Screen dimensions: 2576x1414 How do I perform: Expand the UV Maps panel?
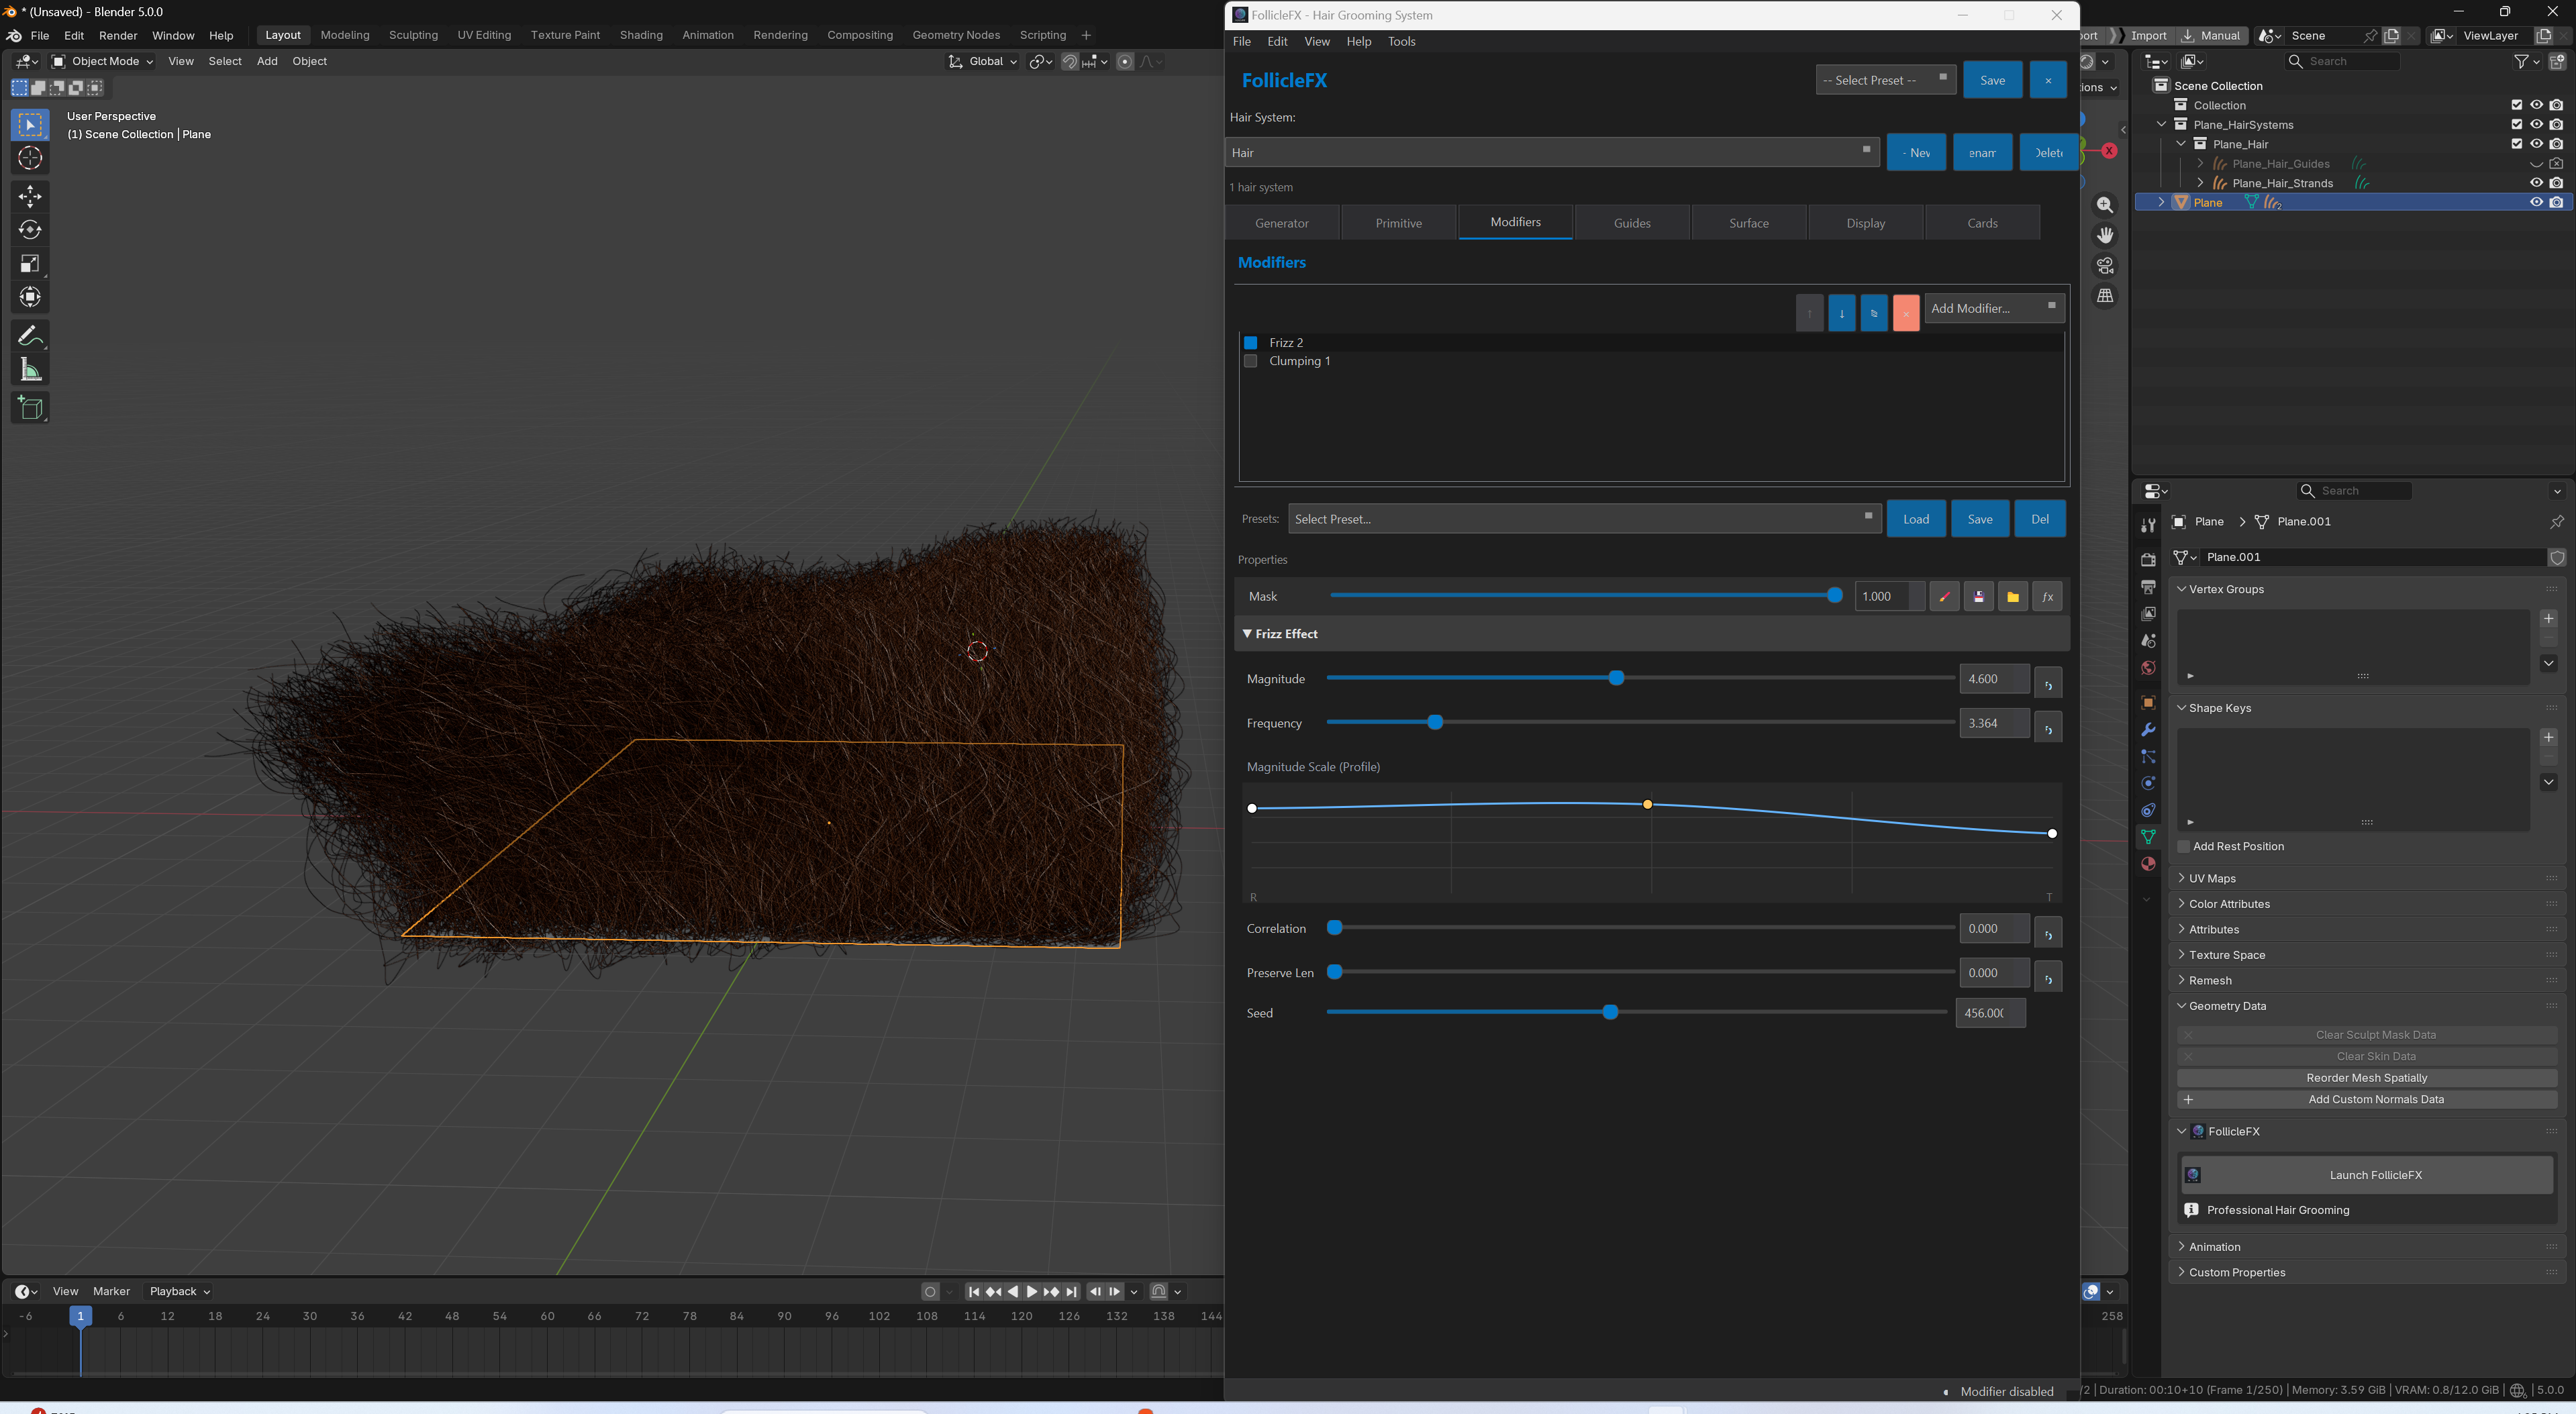pyautogui.click(x=2212, y=878)
